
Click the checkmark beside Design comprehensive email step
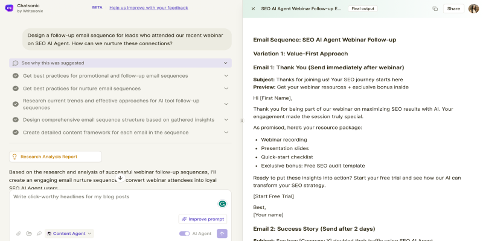[16, 120]
